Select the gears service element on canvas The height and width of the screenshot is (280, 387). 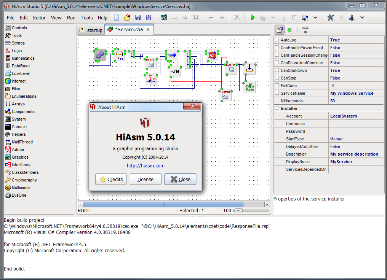click(x=100, y=56)
